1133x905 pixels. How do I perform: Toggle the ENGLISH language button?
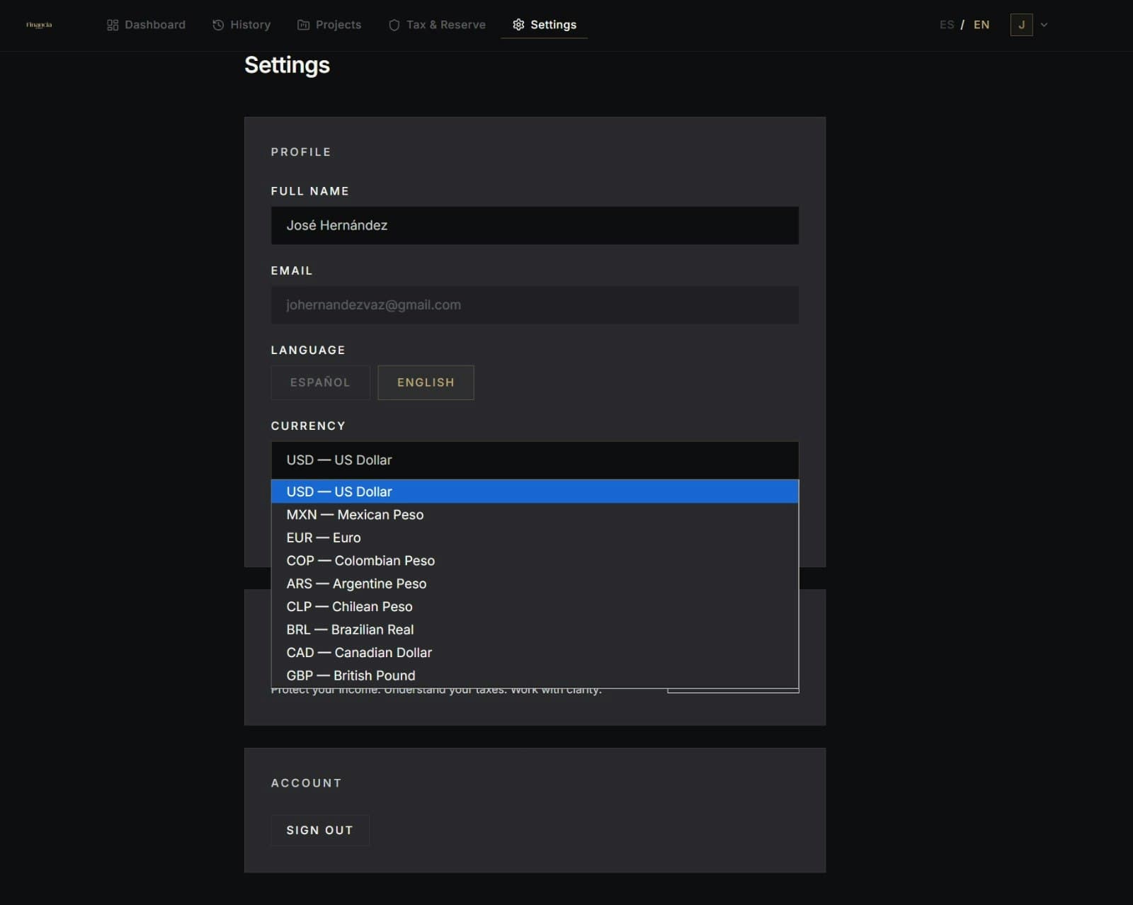click(x=426, y=382)
